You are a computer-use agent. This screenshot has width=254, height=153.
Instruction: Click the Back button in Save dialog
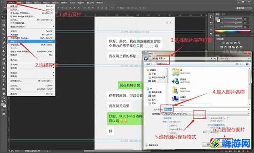point(146,59)
